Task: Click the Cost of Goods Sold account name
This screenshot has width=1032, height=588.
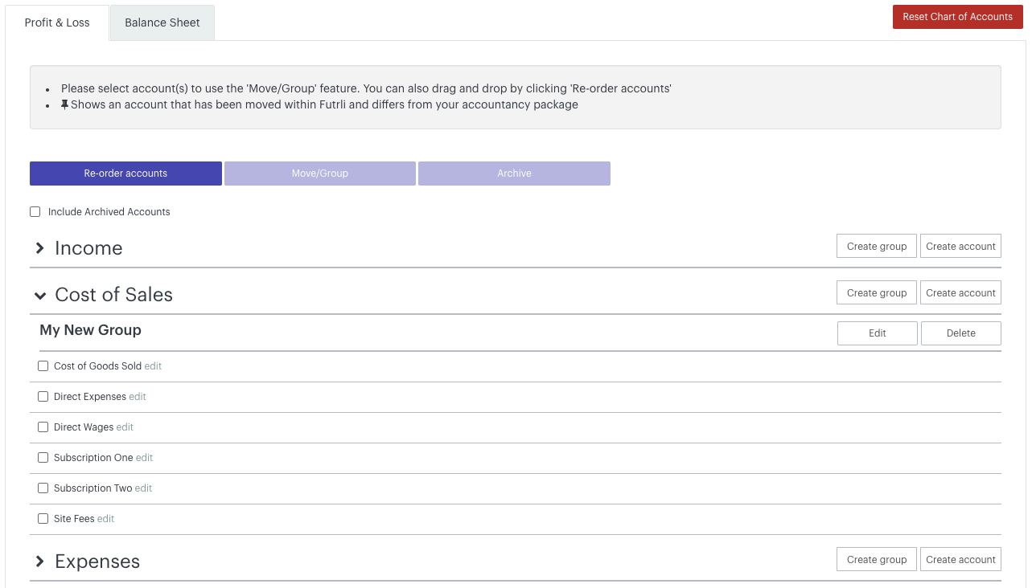Action: tap(97, 366)
